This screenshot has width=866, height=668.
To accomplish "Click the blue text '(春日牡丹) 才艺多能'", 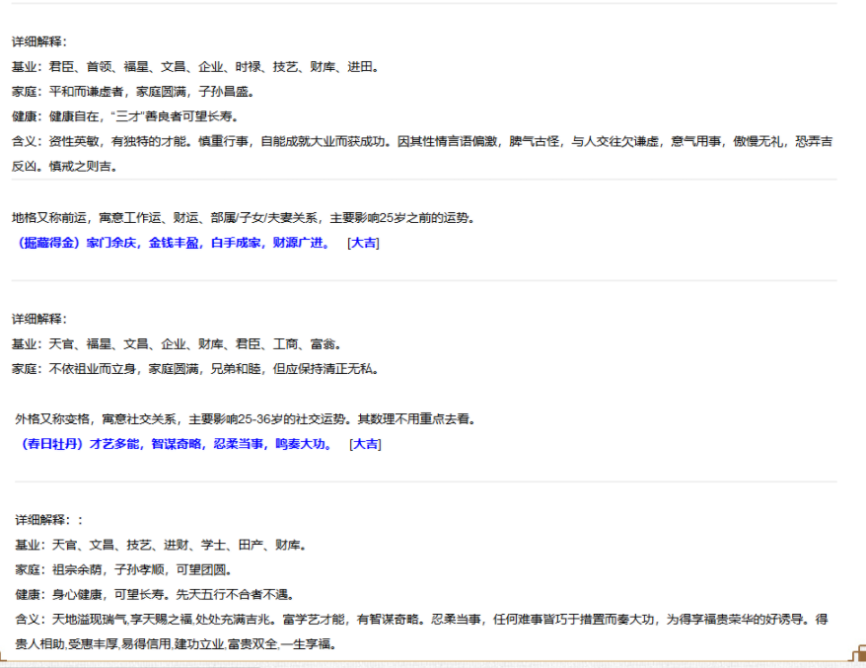I will [177, 444].
